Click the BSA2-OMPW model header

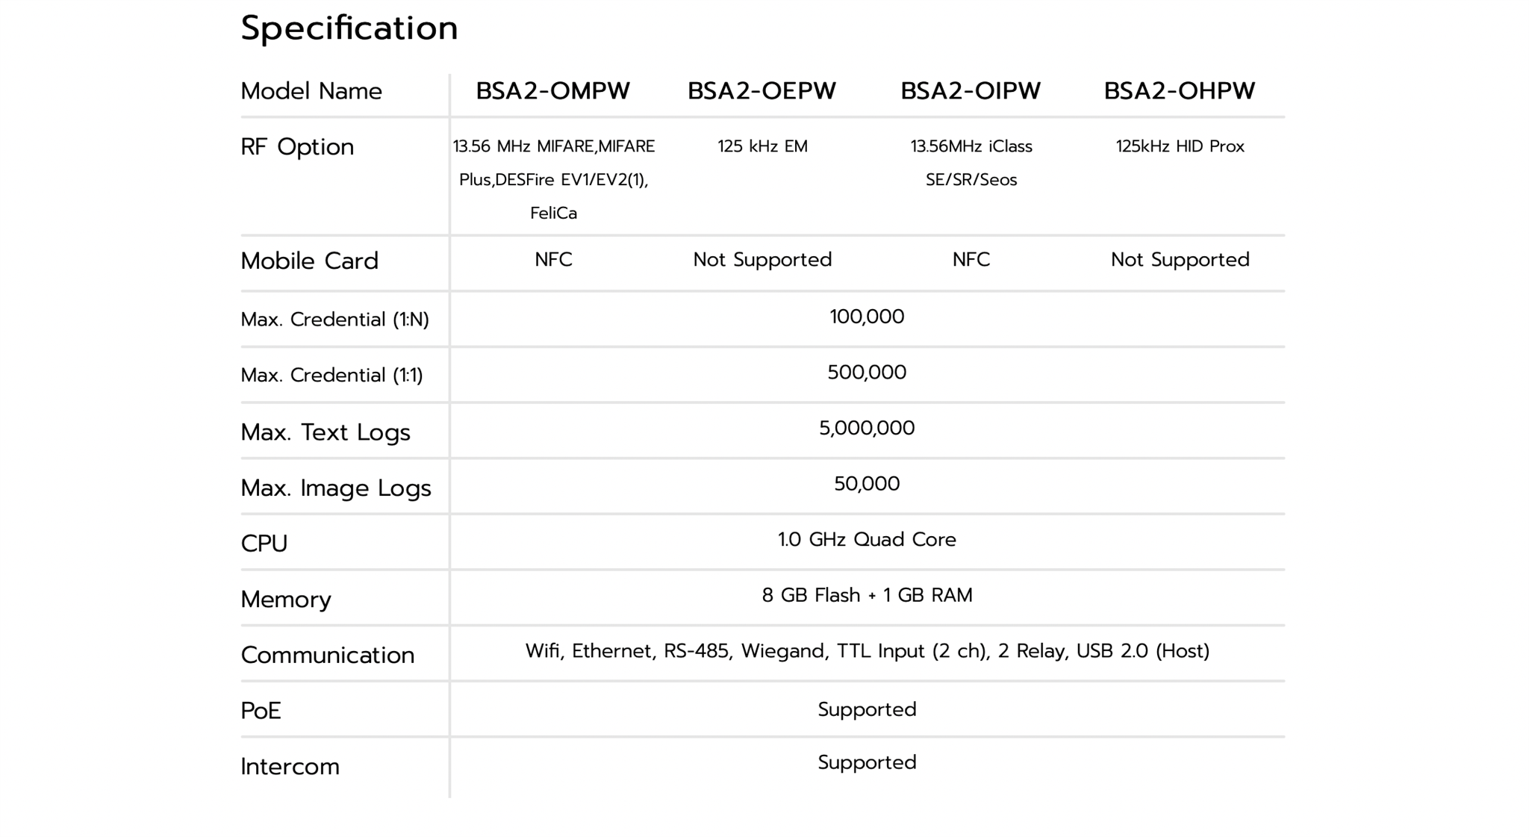pos(553,91)
